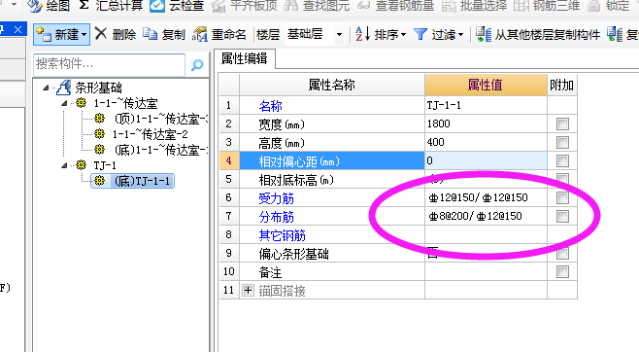This screenshot has height=352, width=639.
Task: Collapse the 条形基础 tree node
Action: [x=46, y=88]
